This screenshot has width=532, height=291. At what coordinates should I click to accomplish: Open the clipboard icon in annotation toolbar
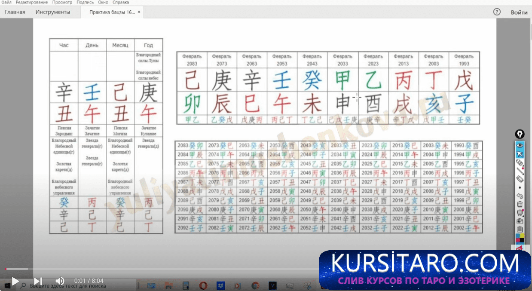[x=520, y=229]
